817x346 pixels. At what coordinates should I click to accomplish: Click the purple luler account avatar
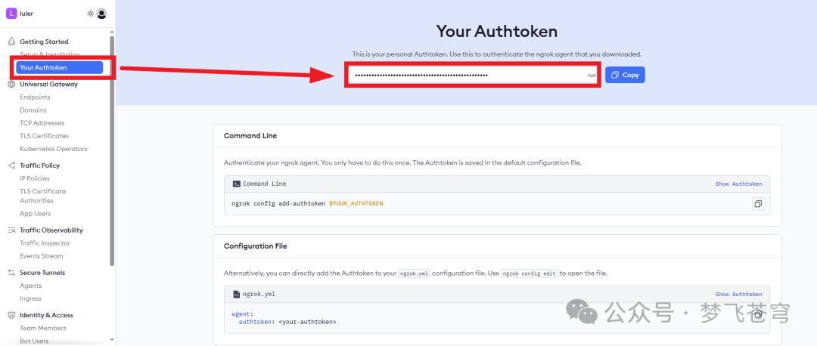(x=11, y=14)
